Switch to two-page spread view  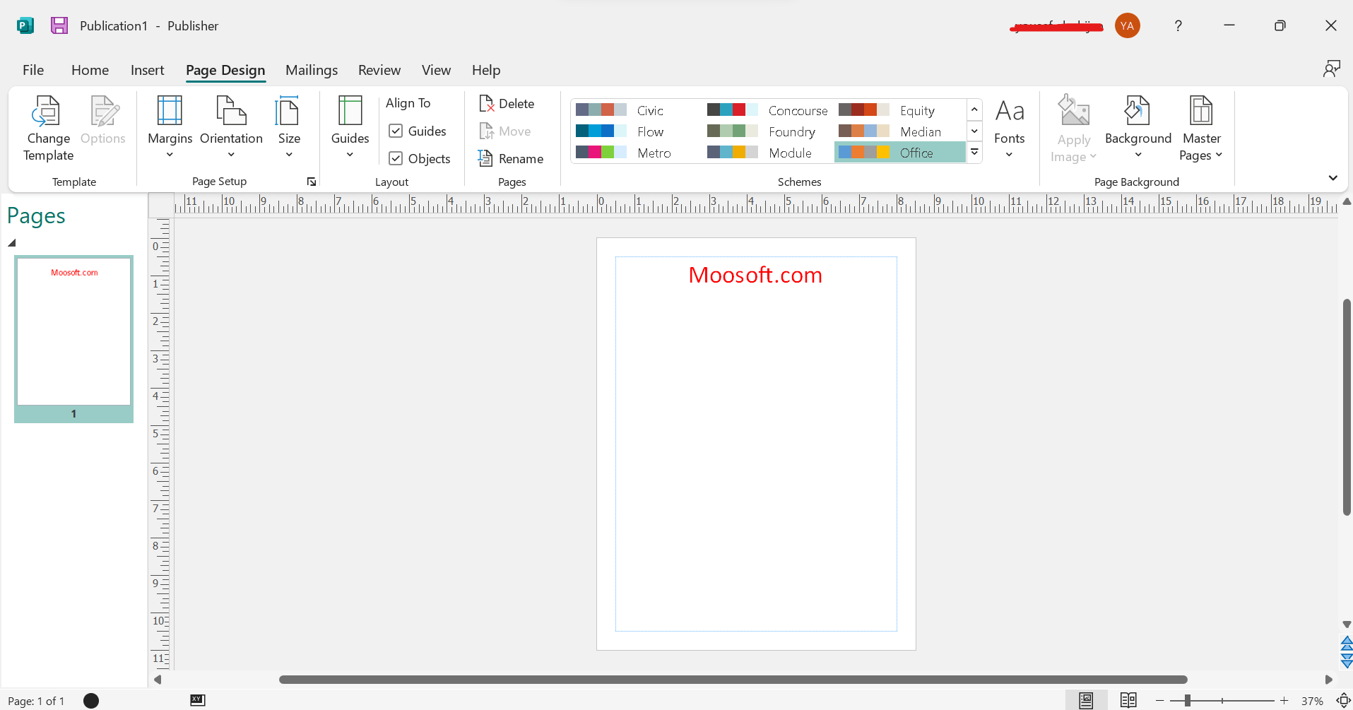tap(1128, 700)
